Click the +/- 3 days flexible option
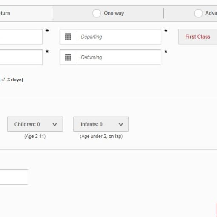The width and height of the screenshot is (217, 217). point(11,80)
